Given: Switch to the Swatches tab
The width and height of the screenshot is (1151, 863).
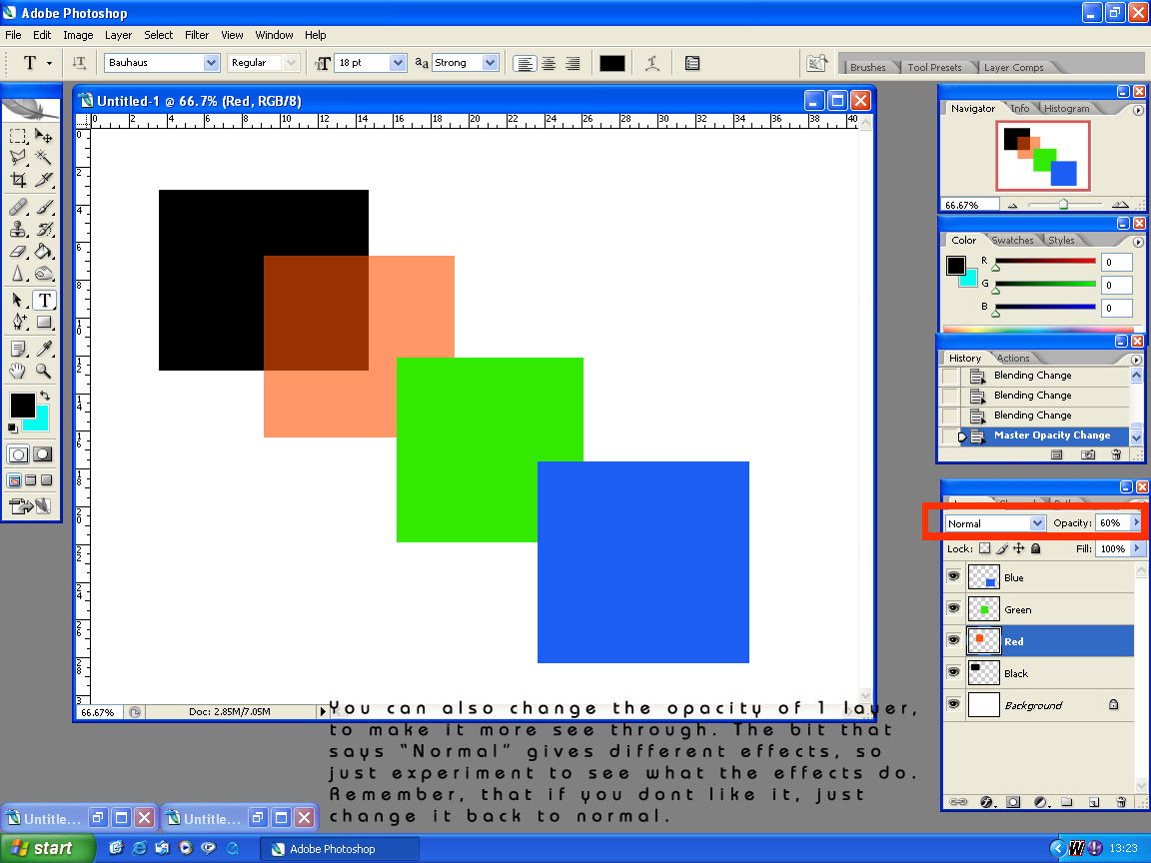Looking at the screenshot, I should coord(1011,240).
